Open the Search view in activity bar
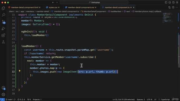The width and height of the screenshot is (180, 101). point(3,15)
